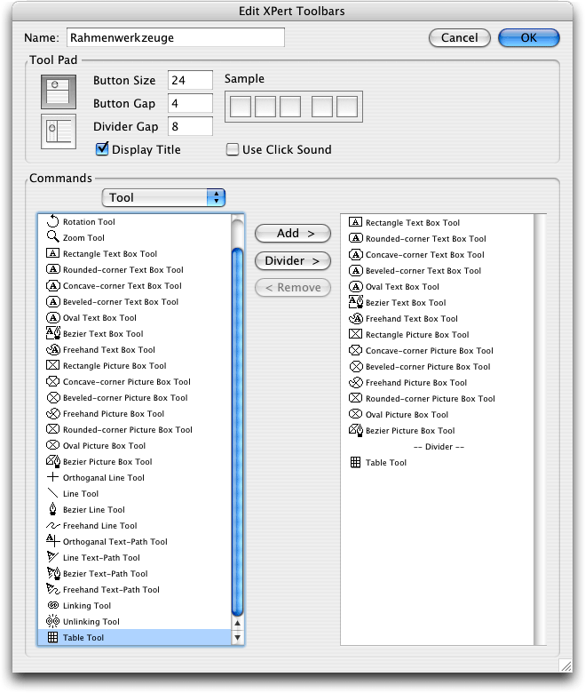
Task: Select Beveled-corner Picture Box Tool in left list
Action: point(135,398)
